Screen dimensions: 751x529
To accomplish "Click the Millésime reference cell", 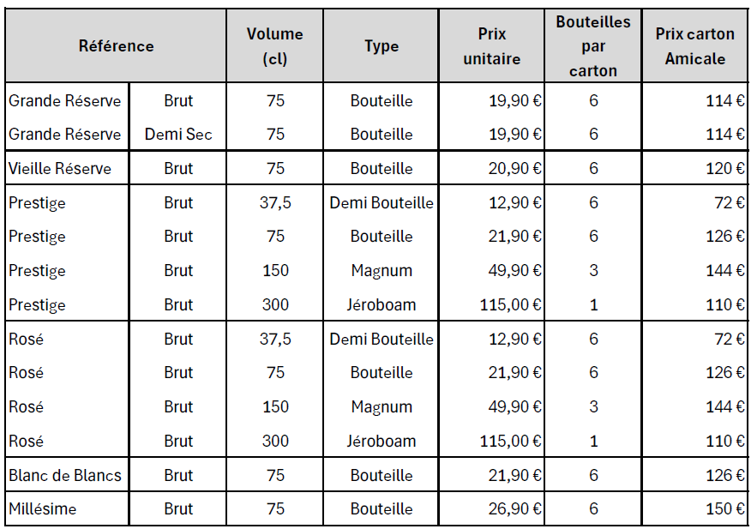I will [x=67, y=508].
